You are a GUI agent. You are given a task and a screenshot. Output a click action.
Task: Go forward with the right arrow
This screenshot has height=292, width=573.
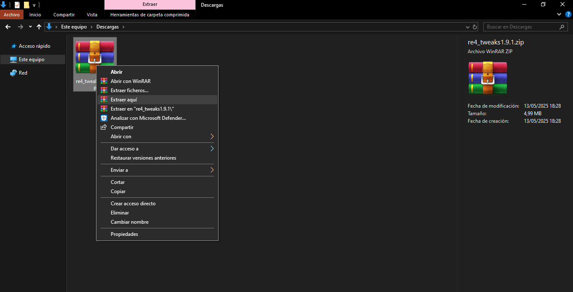click(20, 27)
